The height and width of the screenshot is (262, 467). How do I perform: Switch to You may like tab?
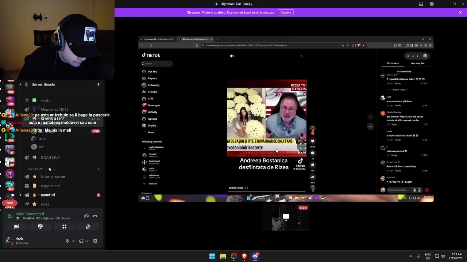417,63
